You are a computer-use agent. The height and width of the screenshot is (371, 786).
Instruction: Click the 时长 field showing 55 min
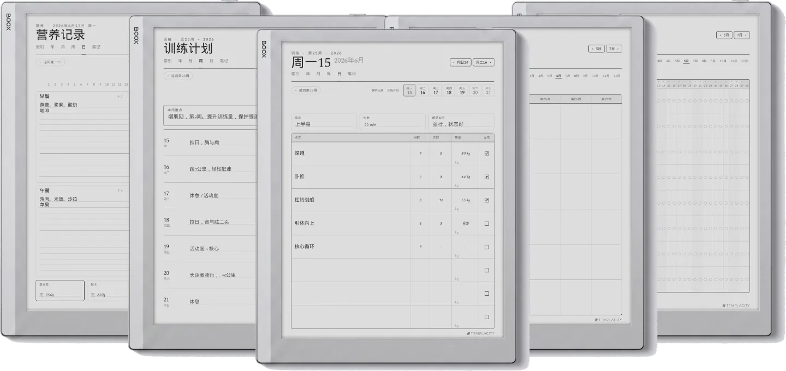[392, 121]
